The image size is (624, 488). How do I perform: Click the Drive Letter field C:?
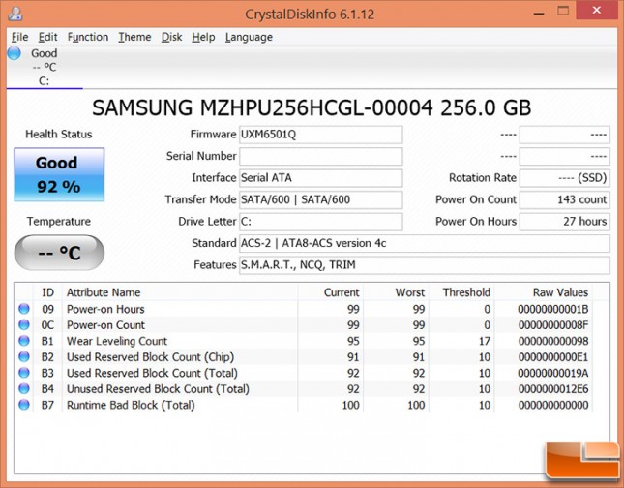point(321,222)
